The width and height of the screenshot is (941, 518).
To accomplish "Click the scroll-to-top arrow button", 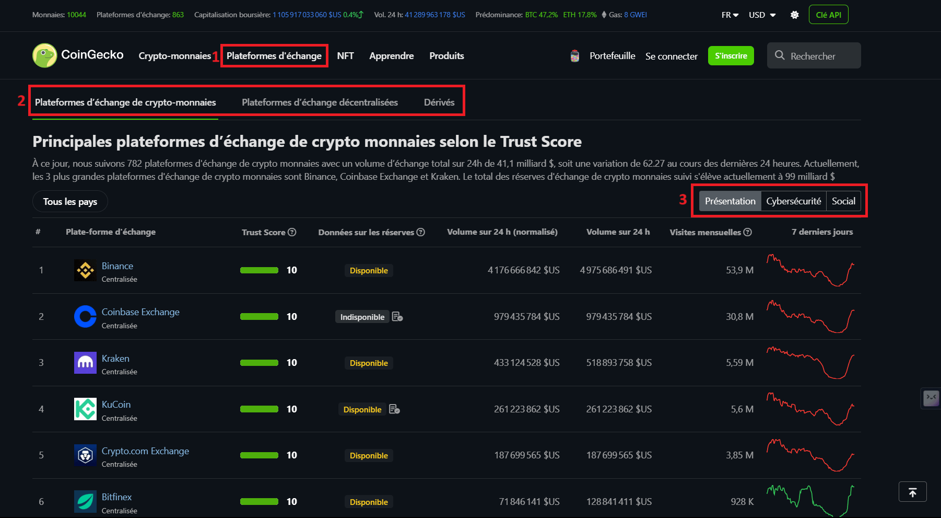I will pyautogui.click(x=913, y=492).
